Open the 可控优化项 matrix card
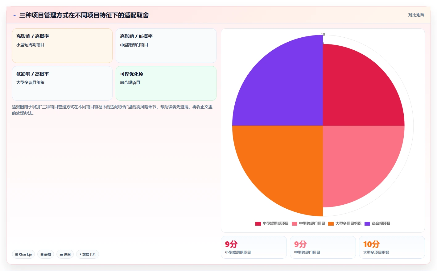437x271 pixels. 166,83
